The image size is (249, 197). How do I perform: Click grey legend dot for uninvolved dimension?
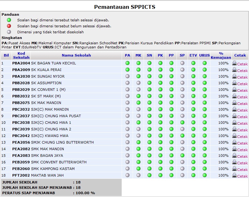tap(9, 32)
